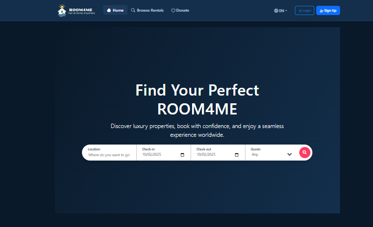Open the Donate page link

click(183, 10)
